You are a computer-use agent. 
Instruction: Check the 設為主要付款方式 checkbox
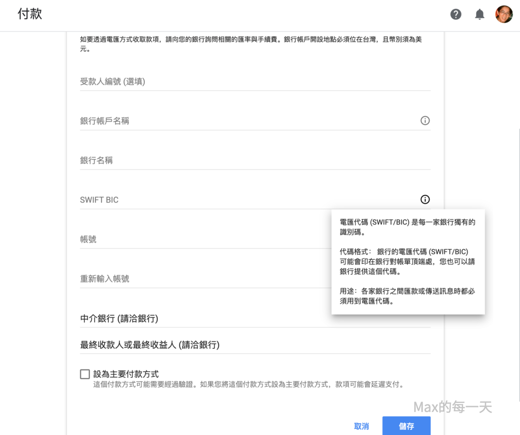(x=85, y=374)
